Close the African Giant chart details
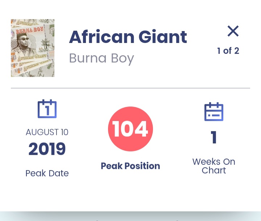This screenshot has width=261, height=221. click(233, 31)
